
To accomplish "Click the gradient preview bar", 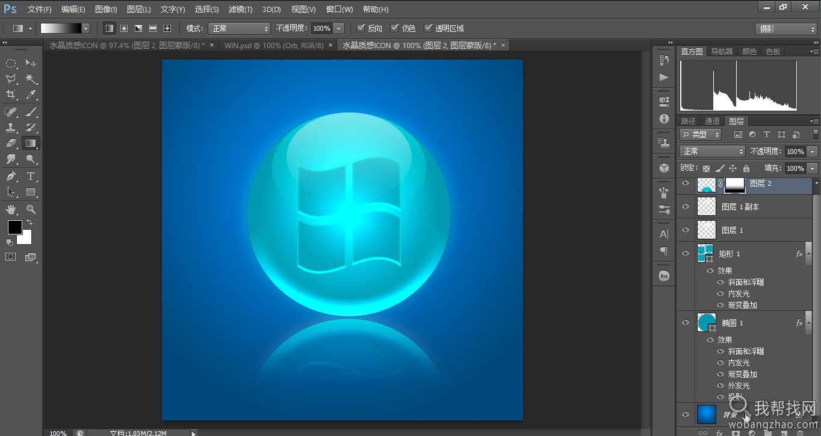I will (61, 28).
